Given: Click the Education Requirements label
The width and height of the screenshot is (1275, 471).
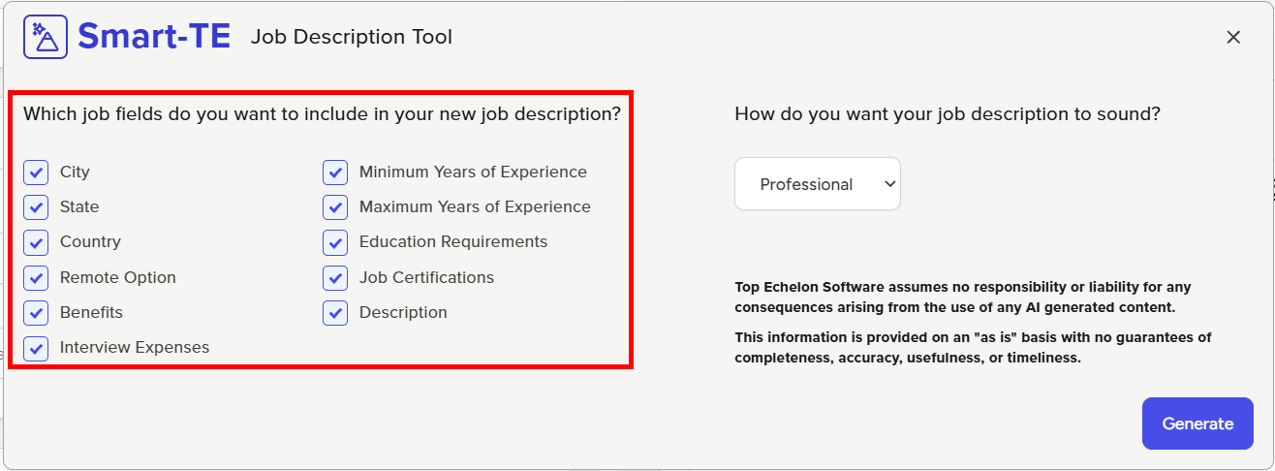Looking at the screenshot, I should point(453,242).
